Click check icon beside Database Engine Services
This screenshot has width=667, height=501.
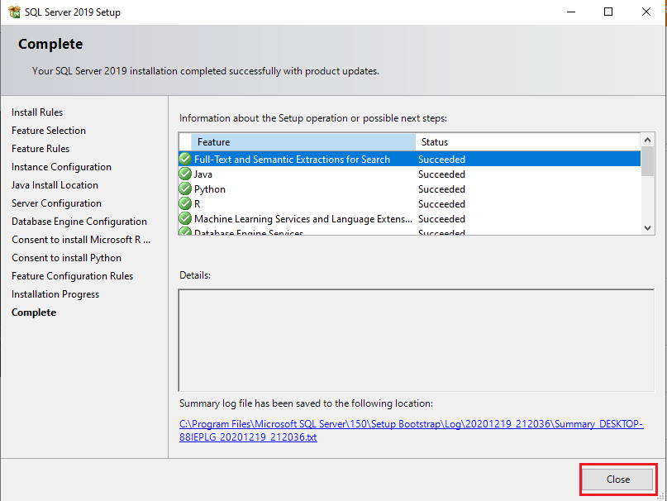185,232
